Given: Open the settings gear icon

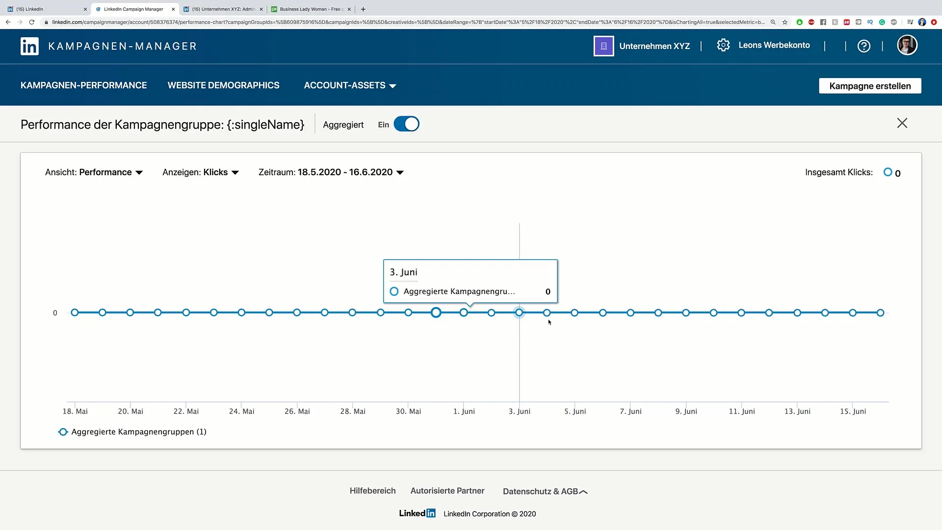Looking at the screenshot, I should coord(723,45).
